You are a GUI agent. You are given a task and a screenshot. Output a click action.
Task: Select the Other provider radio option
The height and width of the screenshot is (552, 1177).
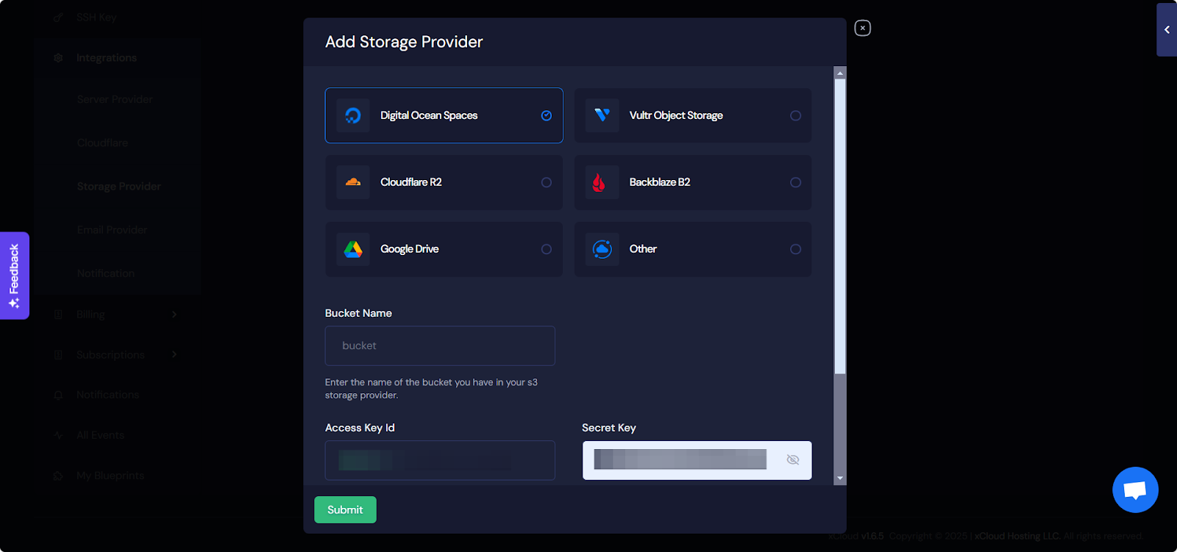795,249
